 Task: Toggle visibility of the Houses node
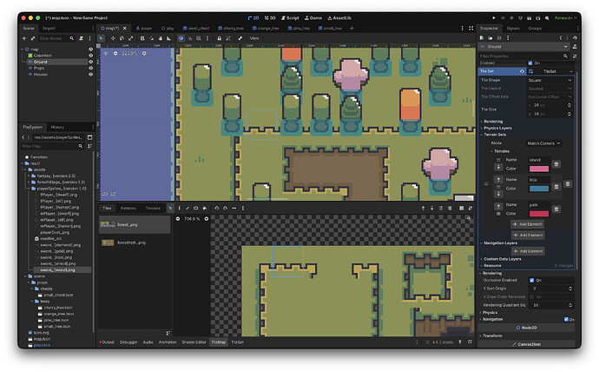point(90,75)
